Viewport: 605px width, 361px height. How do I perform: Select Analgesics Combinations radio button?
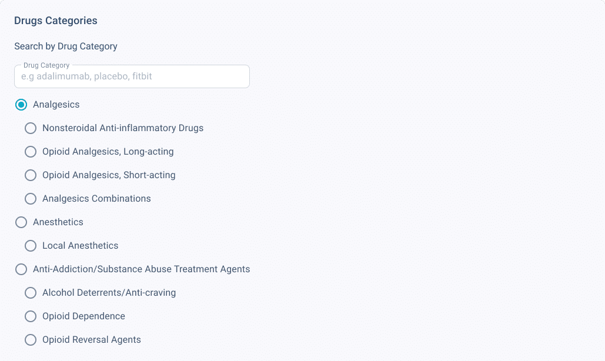pyautogui.click(x=31, y=199)
